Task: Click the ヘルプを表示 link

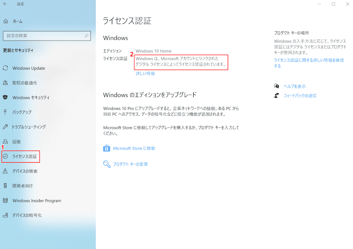Action: coord(295,86)
